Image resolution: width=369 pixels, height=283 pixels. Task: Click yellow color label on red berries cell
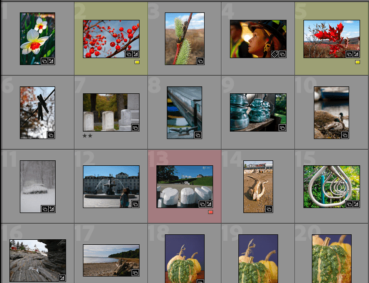(x=137, y=62)
